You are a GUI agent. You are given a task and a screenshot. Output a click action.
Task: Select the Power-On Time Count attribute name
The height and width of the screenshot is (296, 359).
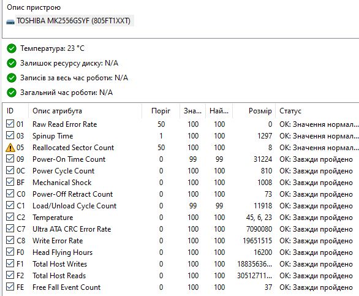pos(69,159)
